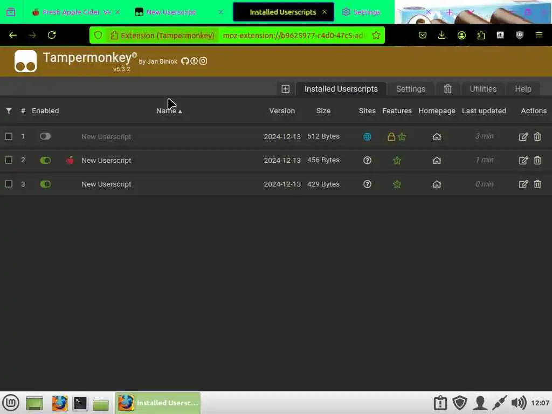
Task: Open Tampermonkey Settings tab
Action: 410,89
